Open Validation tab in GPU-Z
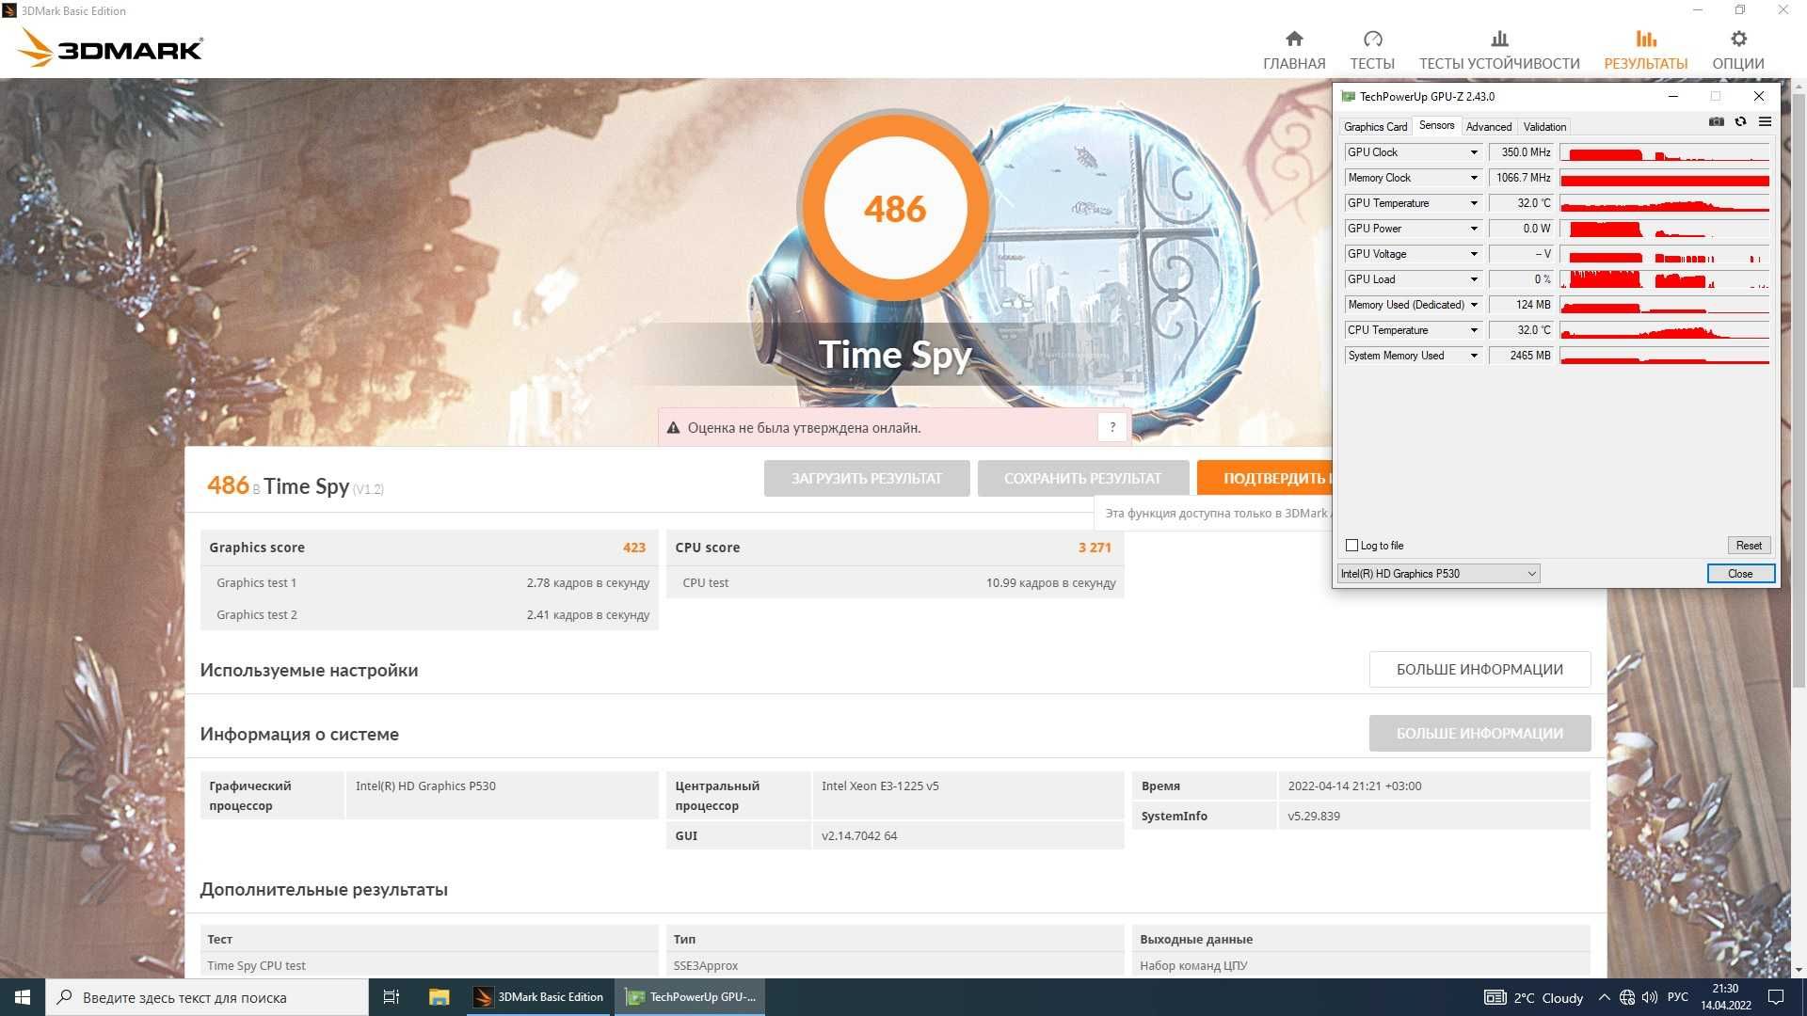This screenshot has height=1016, width=1807. pos(1544,127)
